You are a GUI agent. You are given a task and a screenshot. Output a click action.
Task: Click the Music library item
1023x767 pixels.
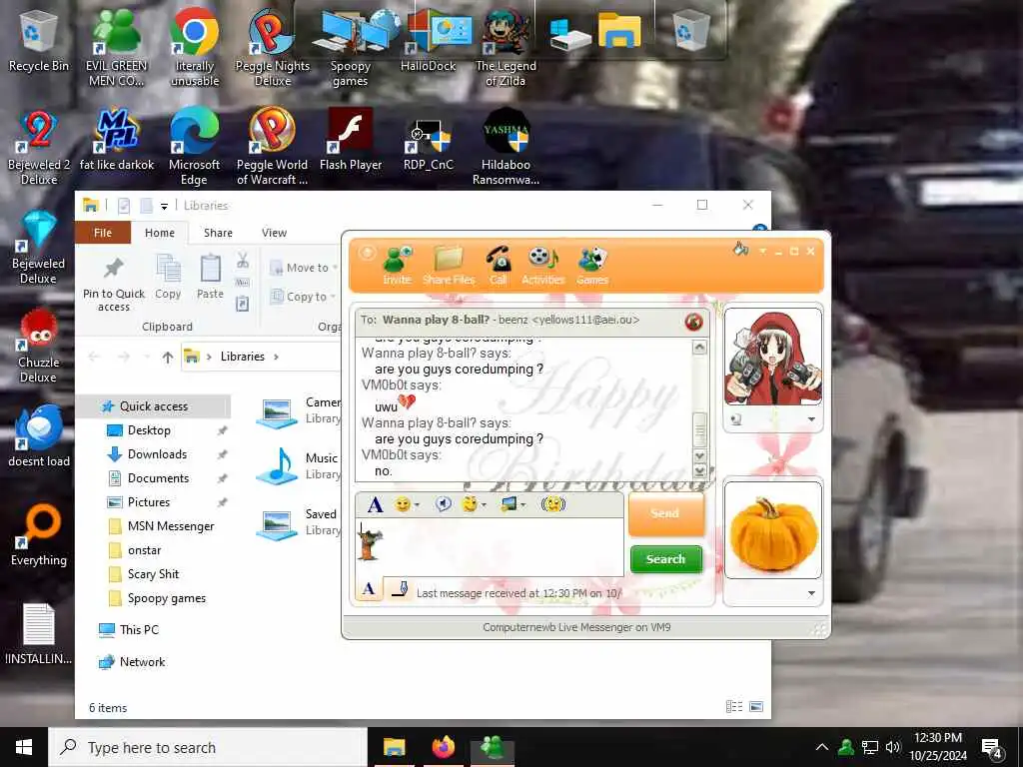click(x=298, y=465)
